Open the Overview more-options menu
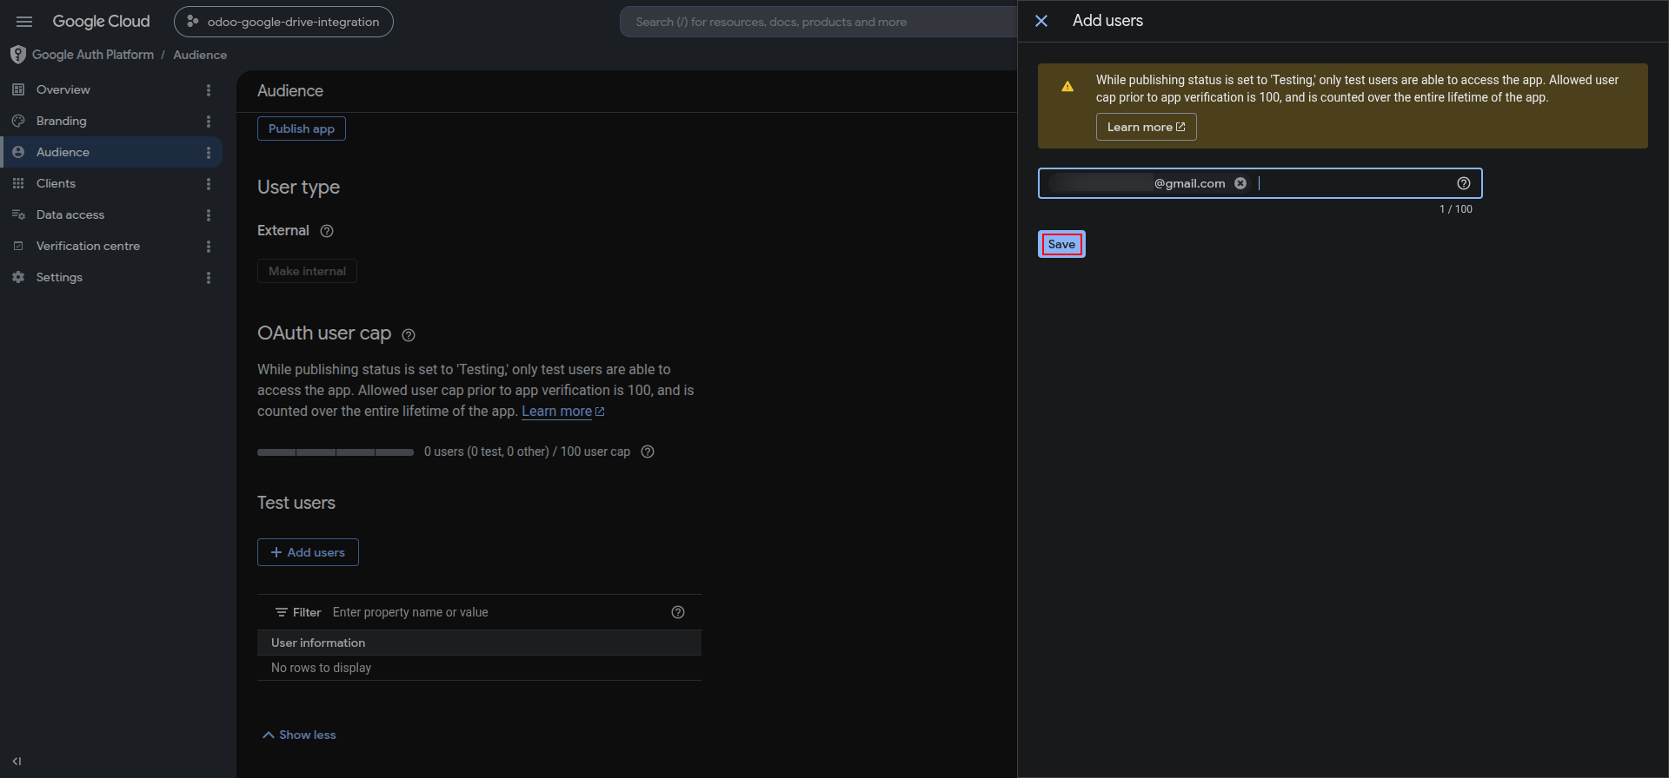Screen dimensions: 1669x778 pyautogui.click(x=209, y=90)
